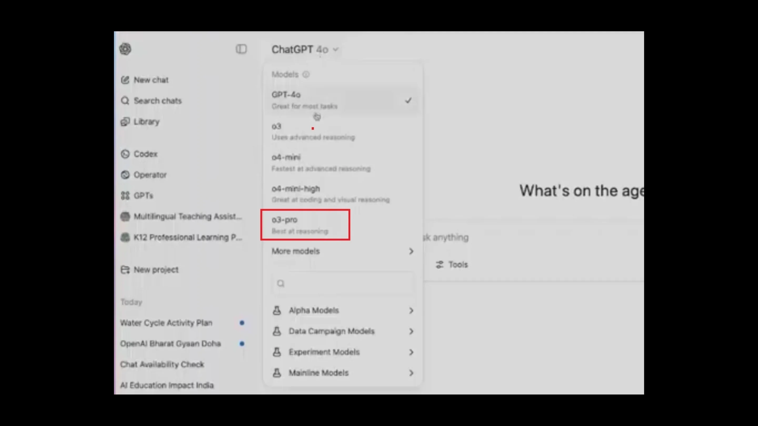The width and height of the screenshot is (758, 426).
Task: Open the More models entry
Action: tap(343, 251)
